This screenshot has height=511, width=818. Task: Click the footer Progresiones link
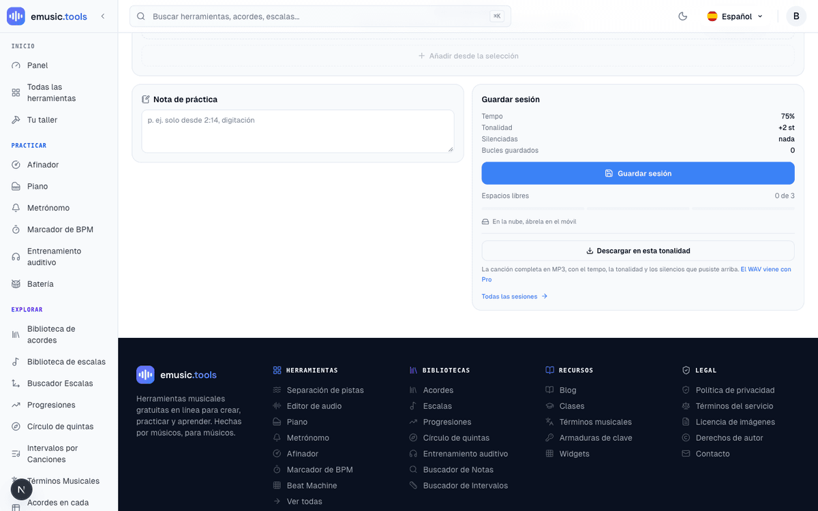[x=447, y=422]
